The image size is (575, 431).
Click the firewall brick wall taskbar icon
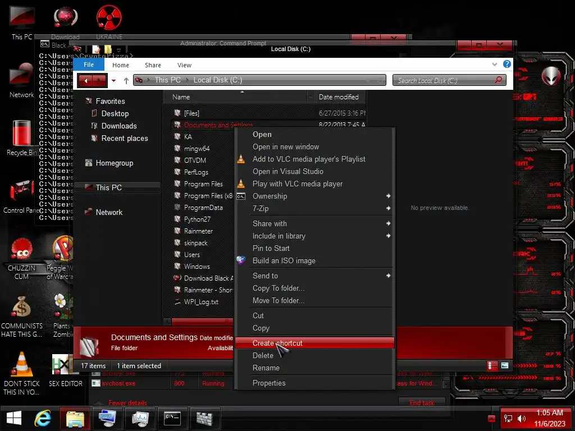[x=204, y=418]
